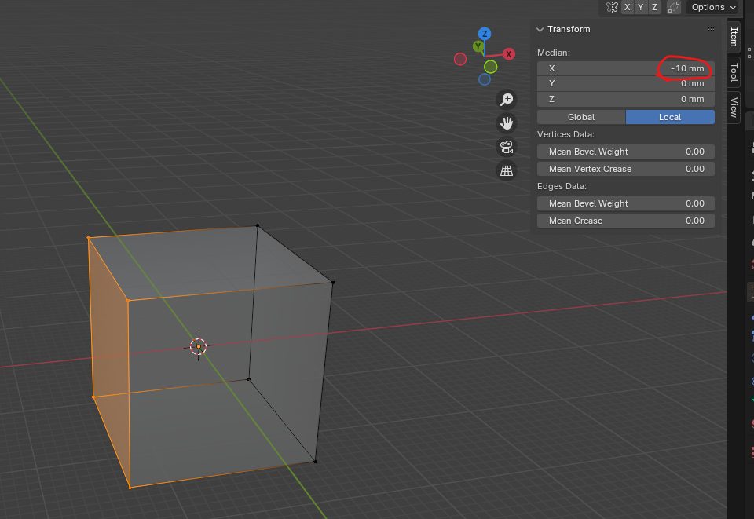
Task: Click the "Vertices Data:" label
Action: (x=565, y=134)
